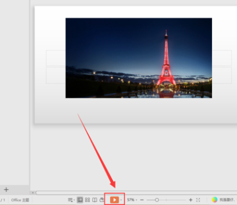This screenshot has width=237, height=205.
Task: Click the Office 主题 theme label
Action: point(20,200)
